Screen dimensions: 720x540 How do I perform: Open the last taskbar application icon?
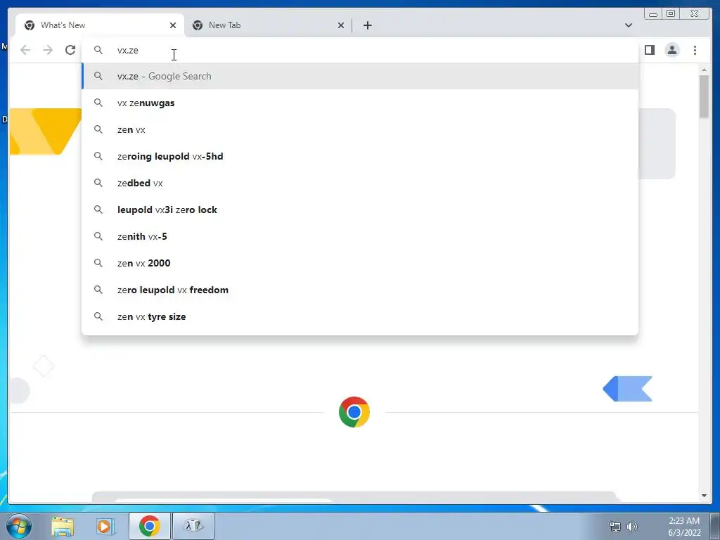click(193, 526)
